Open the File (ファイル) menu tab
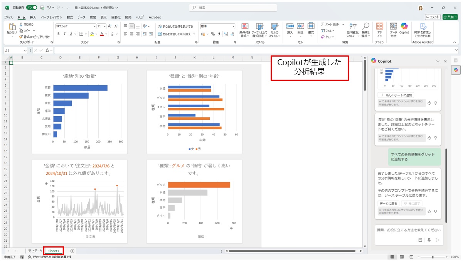Image resolution: width=463 pixels, height=261 pixels. point(8,17)
